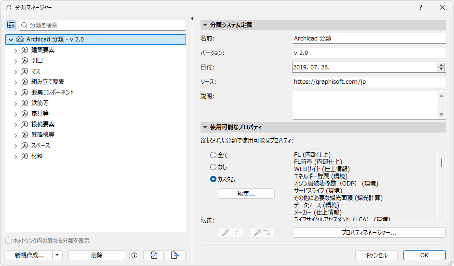The width and height of the screenshot is (454, 266).
Task: Click the 削除 button
Action: [x=97, y=255]
